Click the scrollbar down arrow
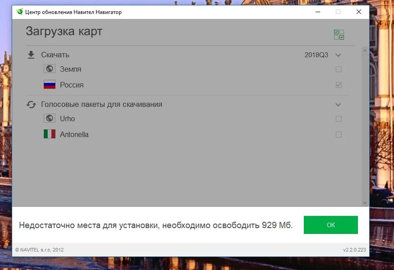Screen dimensions: 394x270 tap(365, 203)
